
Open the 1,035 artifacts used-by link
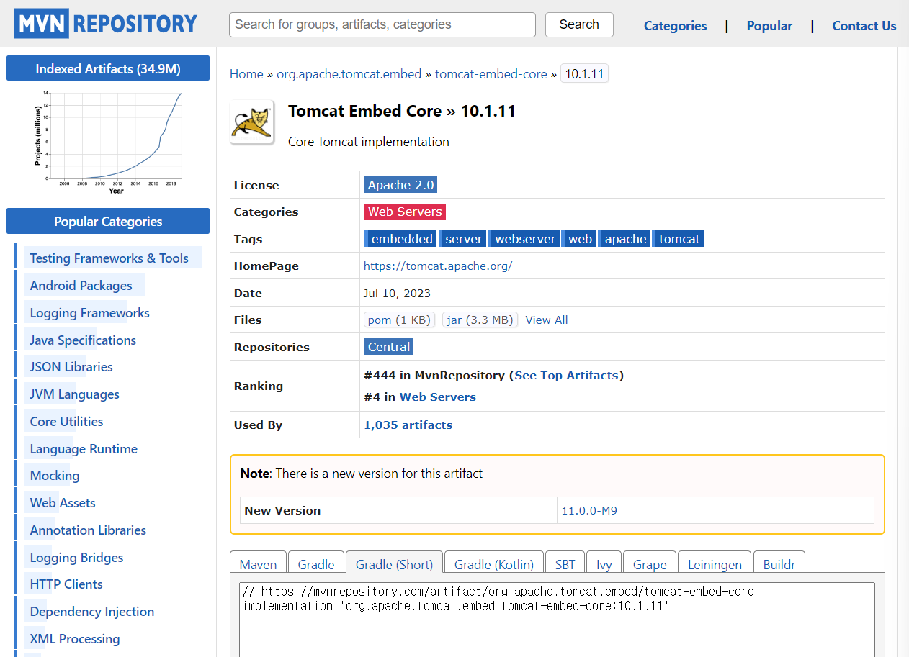[x=408, y=425]
